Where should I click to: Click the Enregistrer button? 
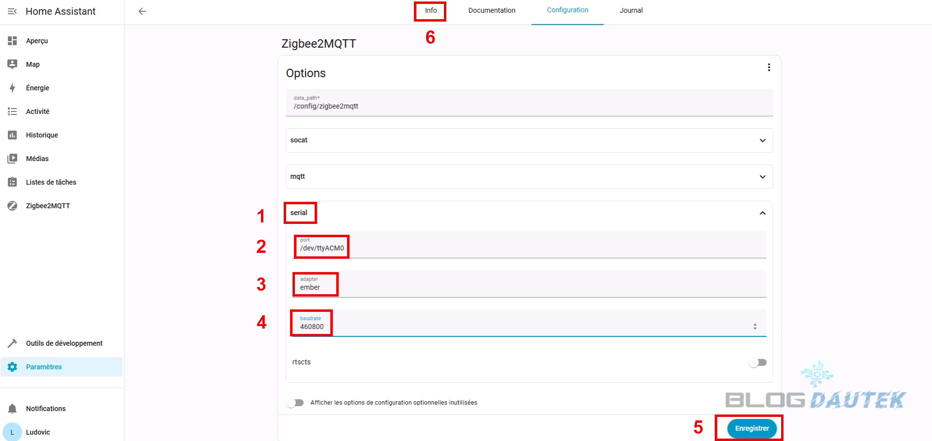click(752, 428)
